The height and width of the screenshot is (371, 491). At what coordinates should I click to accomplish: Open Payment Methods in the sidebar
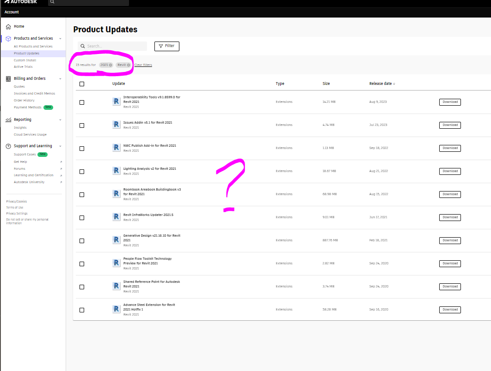[x=28, y=108]
